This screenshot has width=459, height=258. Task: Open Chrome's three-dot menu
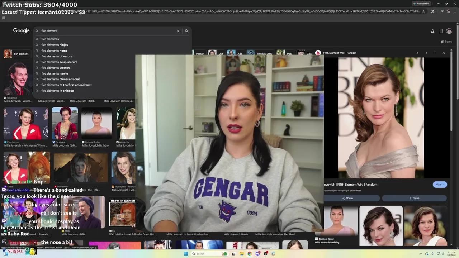point(455,11)
